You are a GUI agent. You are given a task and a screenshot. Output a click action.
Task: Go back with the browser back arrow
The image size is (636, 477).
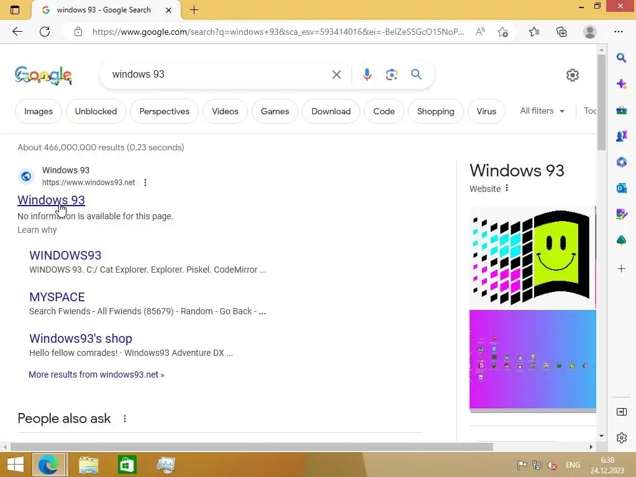coord(17,32)
